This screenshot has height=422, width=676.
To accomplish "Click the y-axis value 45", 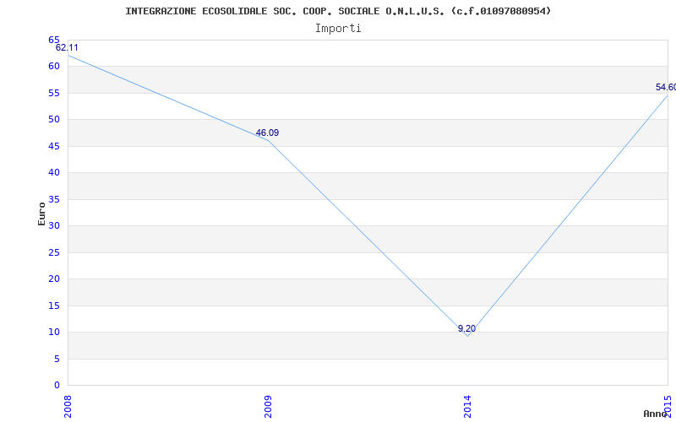I will [54, 146].
